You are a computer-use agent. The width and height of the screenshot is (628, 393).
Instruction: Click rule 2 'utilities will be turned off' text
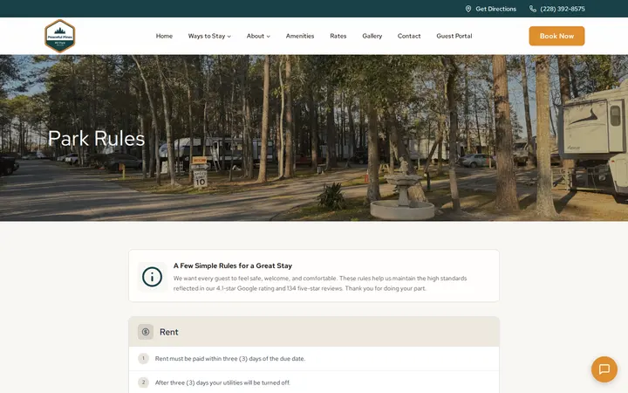click(222, 383)
